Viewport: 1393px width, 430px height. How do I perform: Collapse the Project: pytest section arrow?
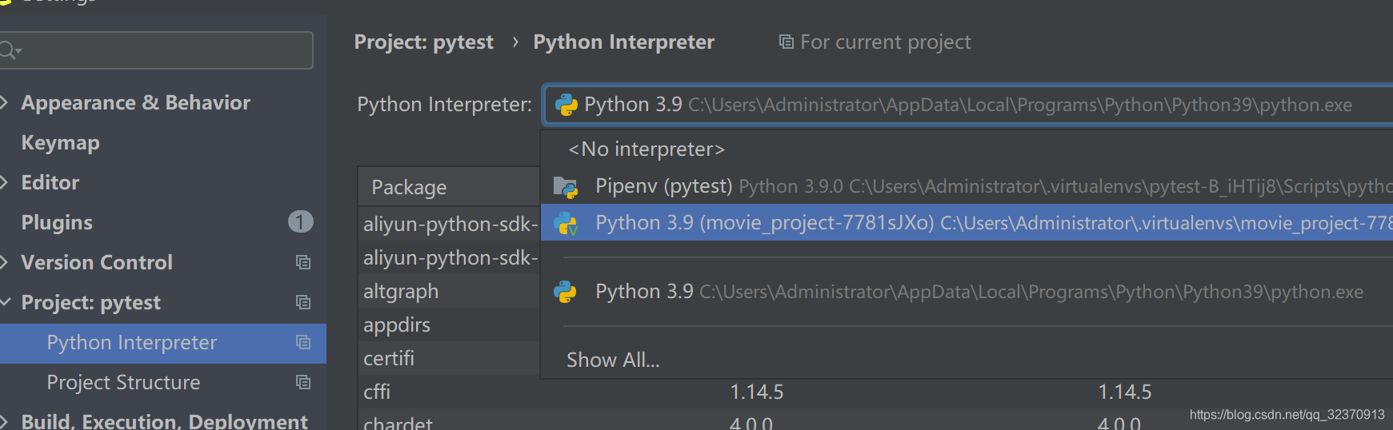[x=5, y=302]
